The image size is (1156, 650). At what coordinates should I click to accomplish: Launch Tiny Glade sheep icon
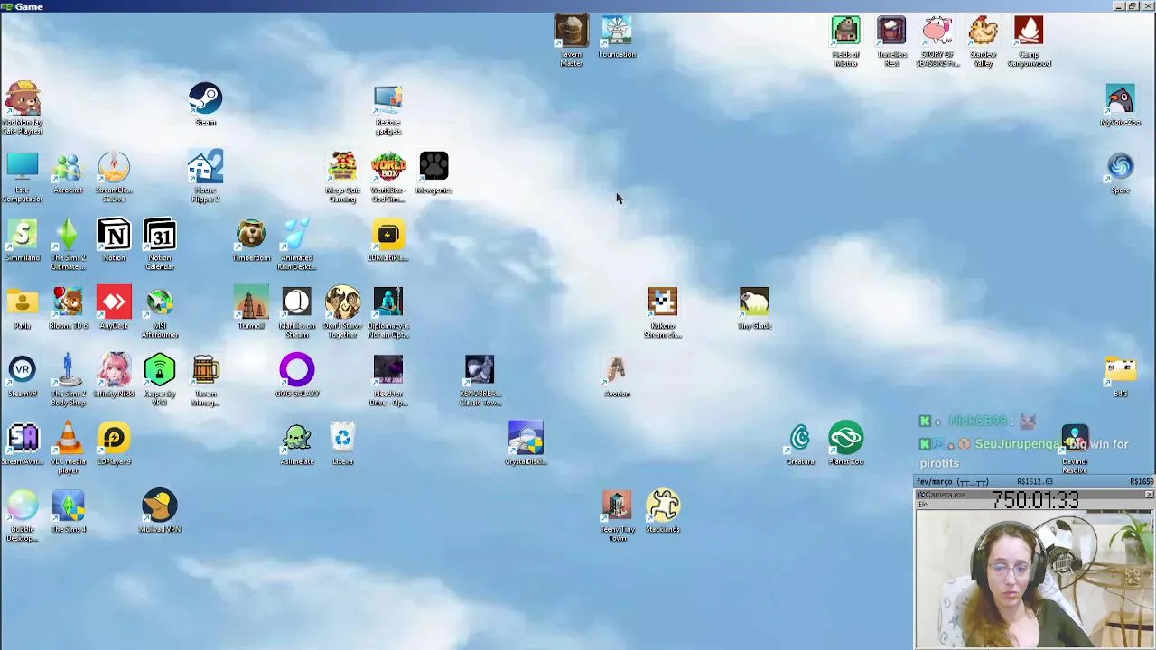click(x=754, y=302)
